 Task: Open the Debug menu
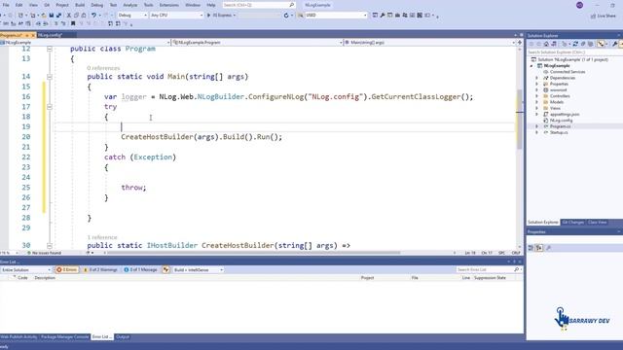(x=97, y=5)
